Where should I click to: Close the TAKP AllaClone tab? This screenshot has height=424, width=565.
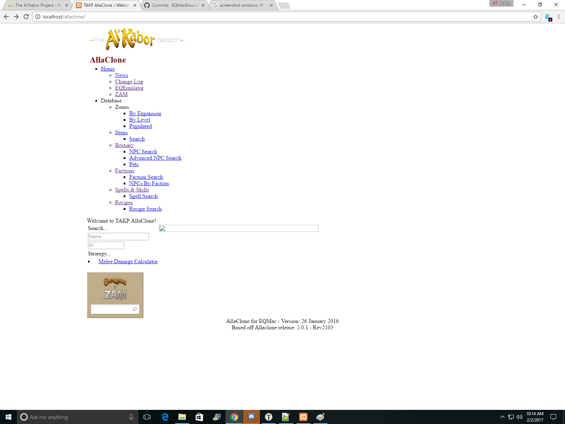coord(135,5)
